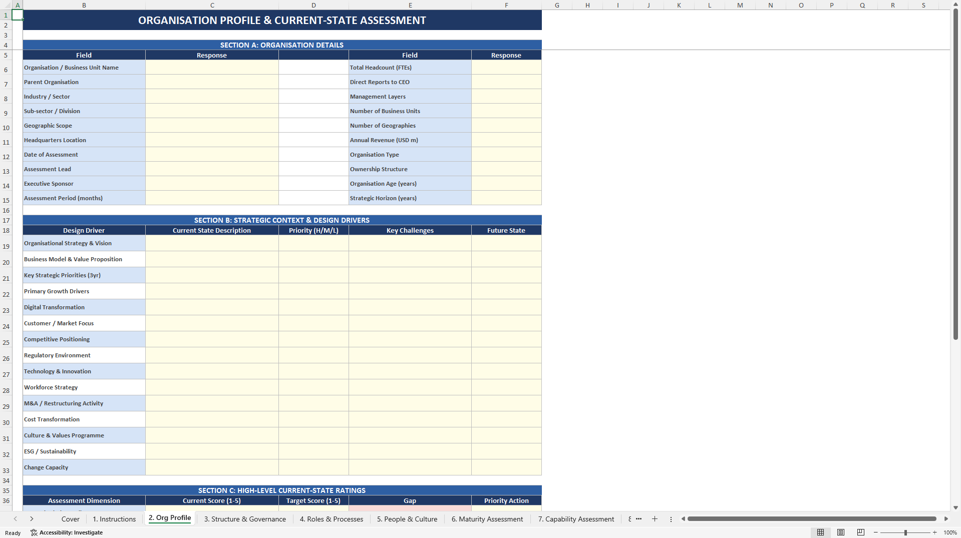
Task: Select row 5 header
Action: click(6, 55)
